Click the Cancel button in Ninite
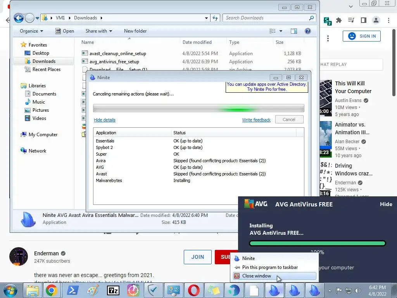 [x=289, y=120]
